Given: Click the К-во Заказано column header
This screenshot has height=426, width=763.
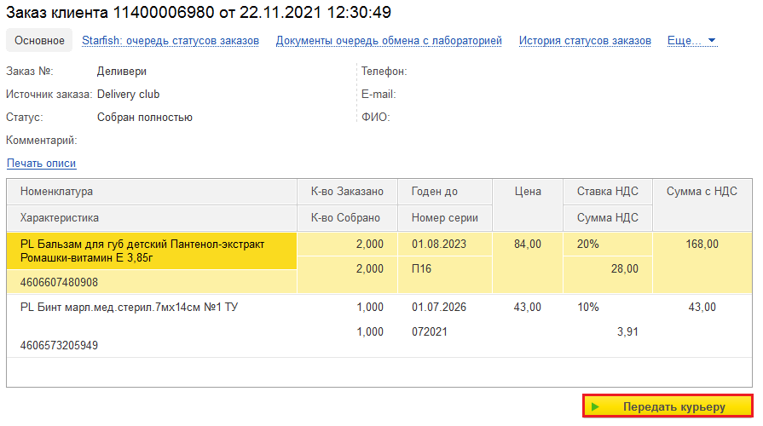Looking at the screenshot, I should click(347, 192).
